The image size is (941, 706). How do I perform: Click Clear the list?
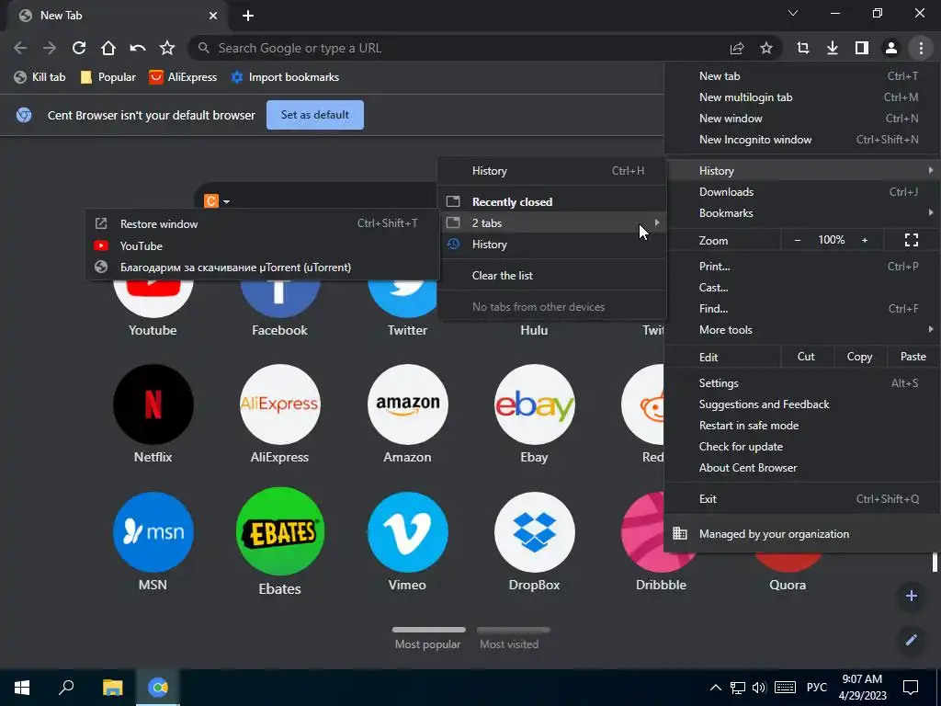(552, 276)
